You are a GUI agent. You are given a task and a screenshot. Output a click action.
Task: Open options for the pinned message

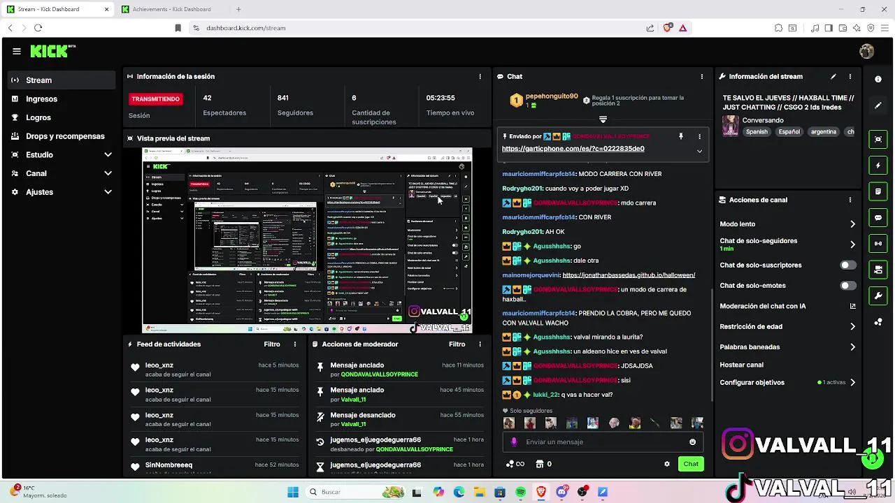pos(699,136)
